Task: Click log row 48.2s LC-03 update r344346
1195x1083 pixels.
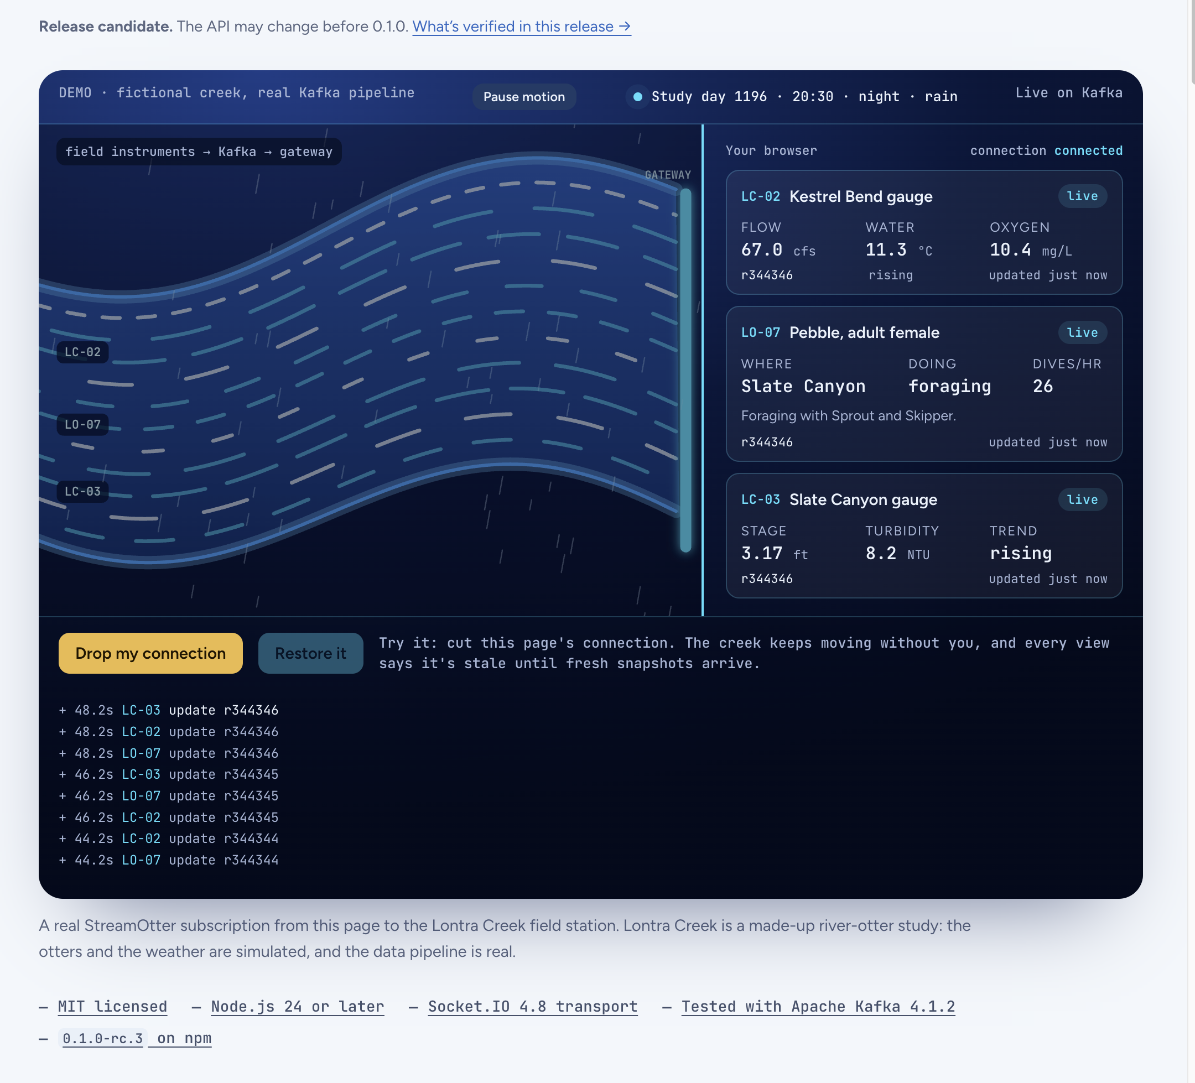Action: point(169,710)
